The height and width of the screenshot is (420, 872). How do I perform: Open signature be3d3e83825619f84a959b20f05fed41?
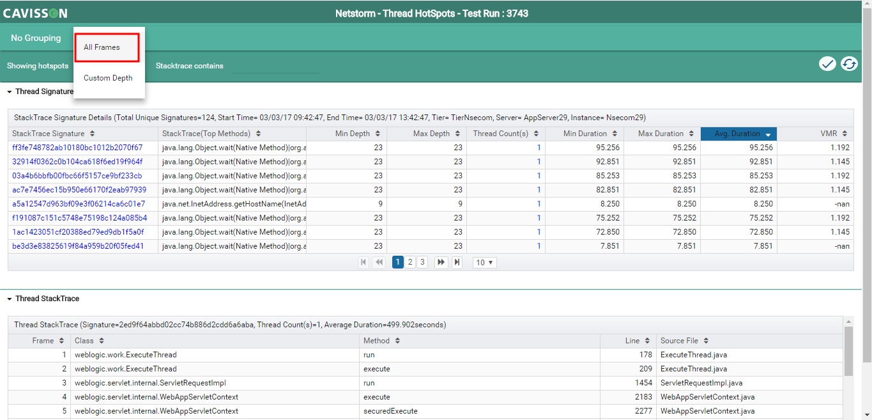pyautogui.click(x=78, y=246)
